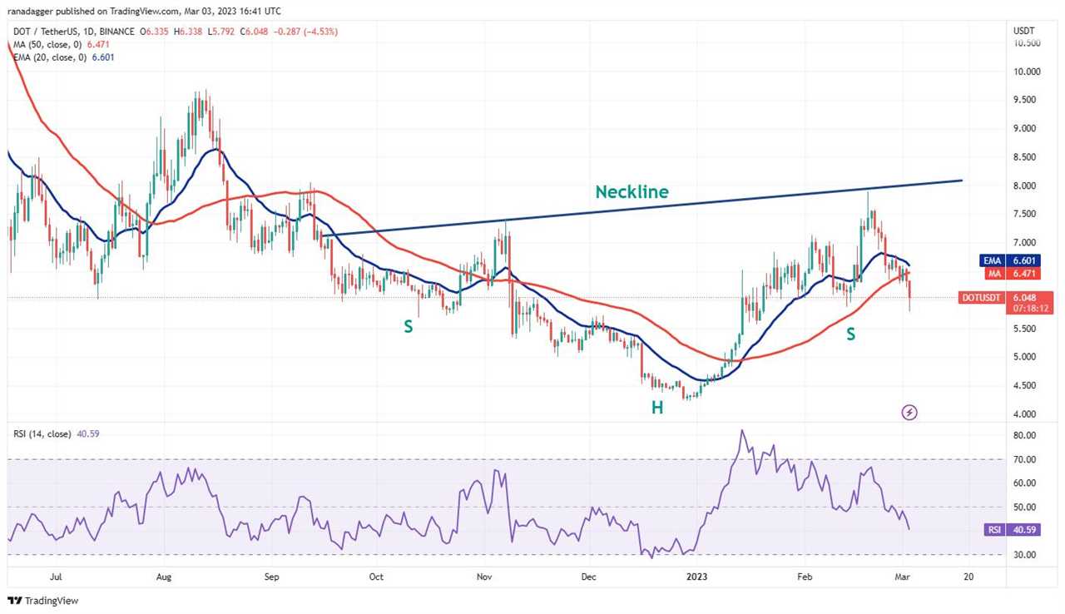Click the '50.00' RSI axis value
This screenshot has height=614, width=1065.
(x=1024, y=507)
